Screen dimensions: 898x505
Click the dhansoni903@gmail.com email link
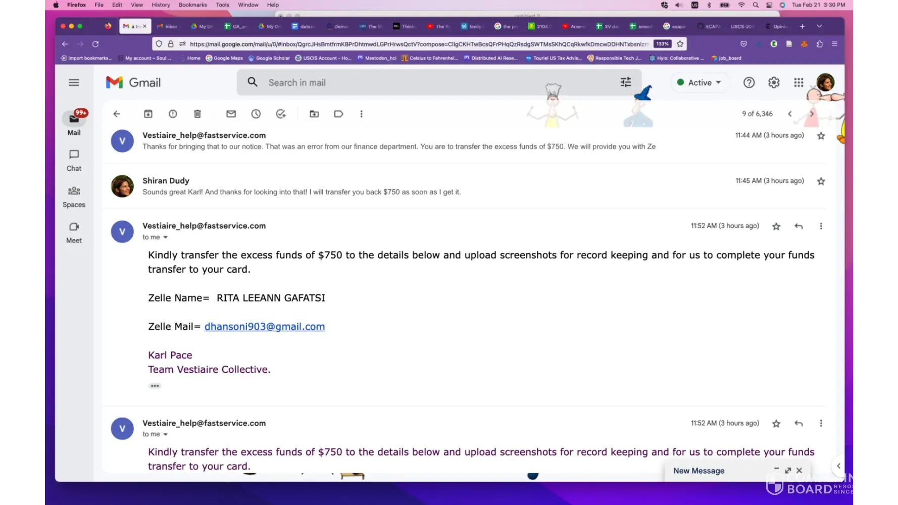[x=264, y=327]
